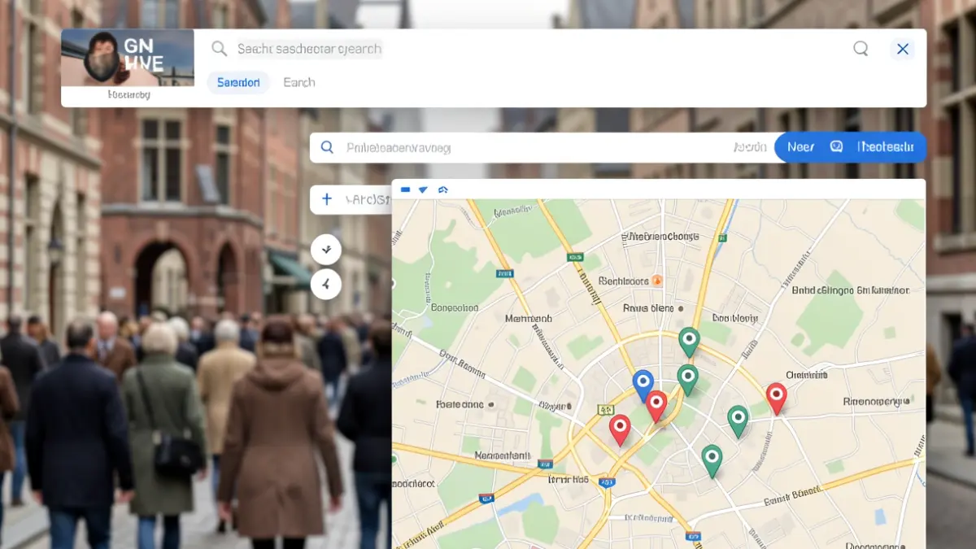976x549 pixels.
Task: Click the lower round arrow button
Action: click(326, 284)
